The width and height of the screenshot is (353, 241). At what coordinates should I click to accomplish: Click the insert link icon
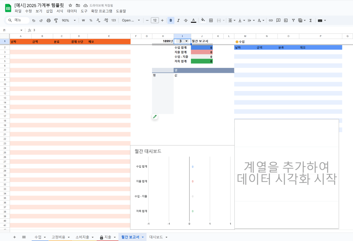pos(271,20)
